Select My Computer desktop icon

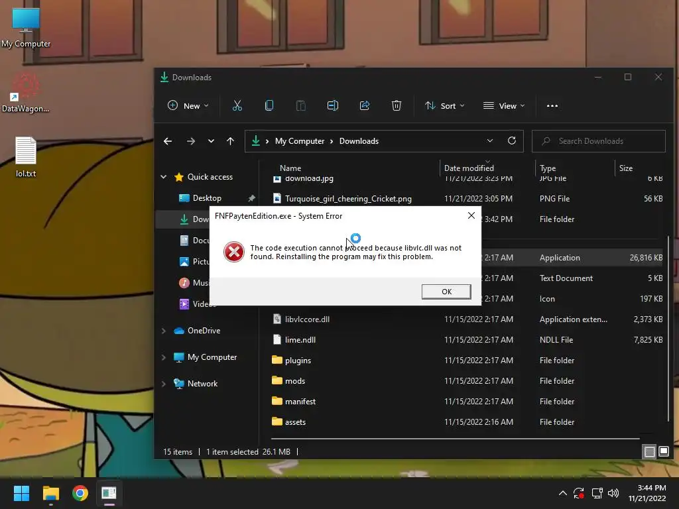26,28
